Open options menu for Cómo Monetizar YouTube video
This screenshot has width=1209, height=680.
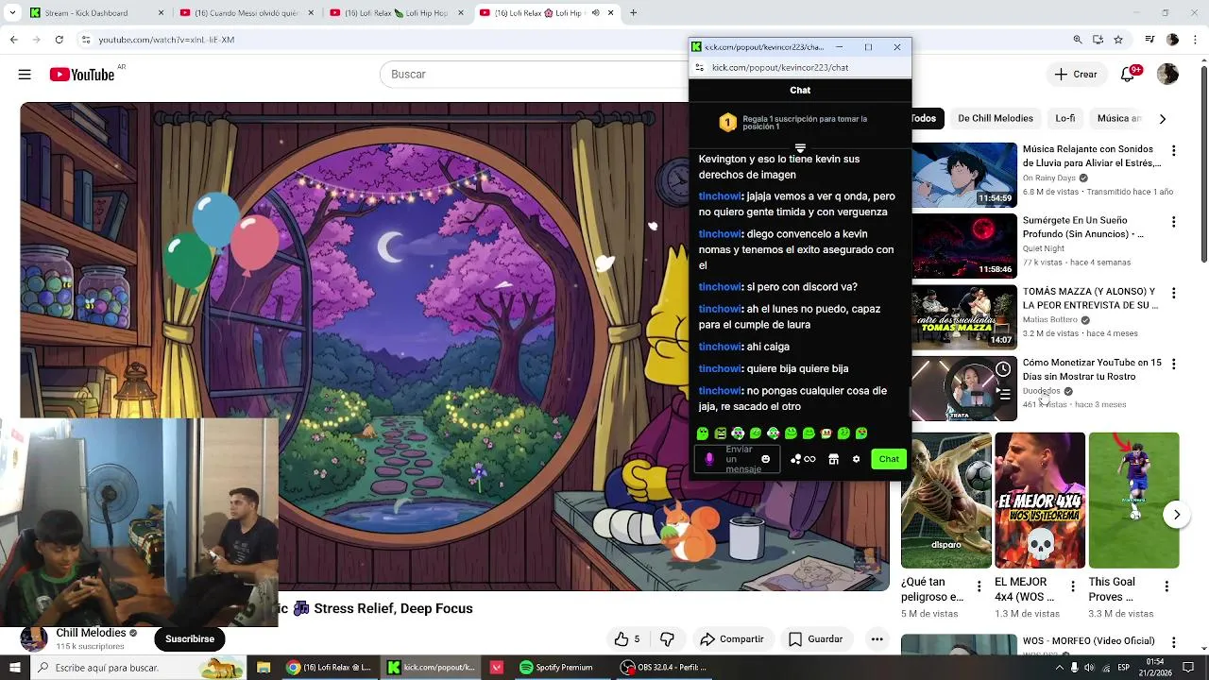tap(1173, 364)
